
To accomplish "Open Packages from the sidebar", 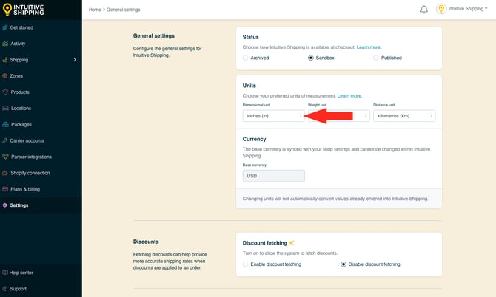I will pos(21,124).
